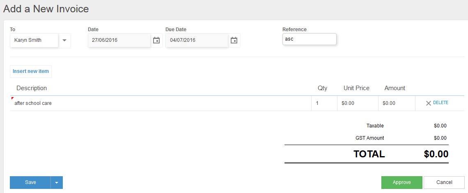The width and height of the screenshot is (468, 193).
Task: Cancel the new invoice
Action: tap(444, 182)
